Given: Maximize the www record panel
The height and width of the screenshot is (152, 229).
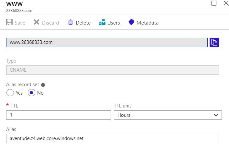Looking at the screenshot, I should point(214,3).
